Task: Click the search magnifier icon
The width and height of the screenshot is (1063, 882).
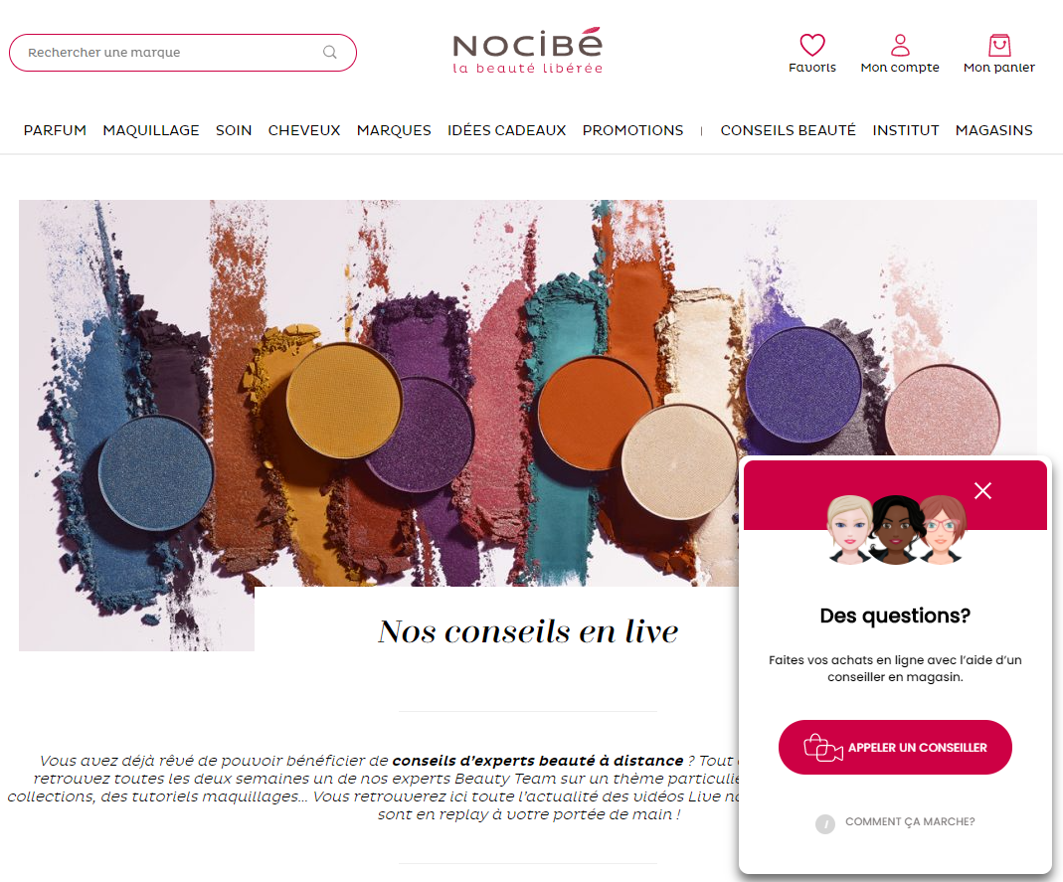Action: coord(329,52)
